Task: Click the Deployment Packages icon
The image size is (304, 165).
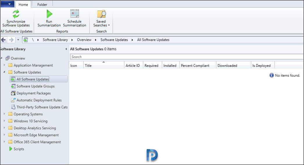Action: click(13, 93)
